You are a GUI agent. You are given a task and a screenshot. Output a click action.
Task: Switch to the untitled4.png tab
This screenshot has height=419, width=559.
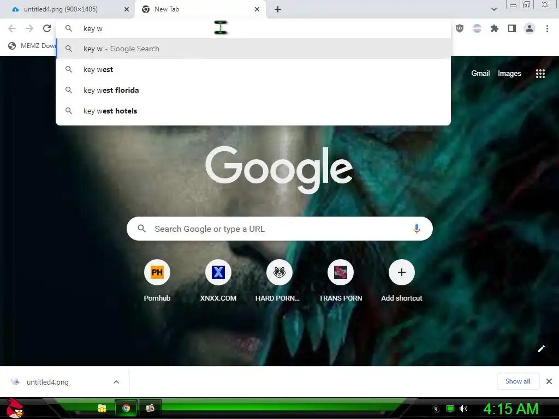point(68,9)
